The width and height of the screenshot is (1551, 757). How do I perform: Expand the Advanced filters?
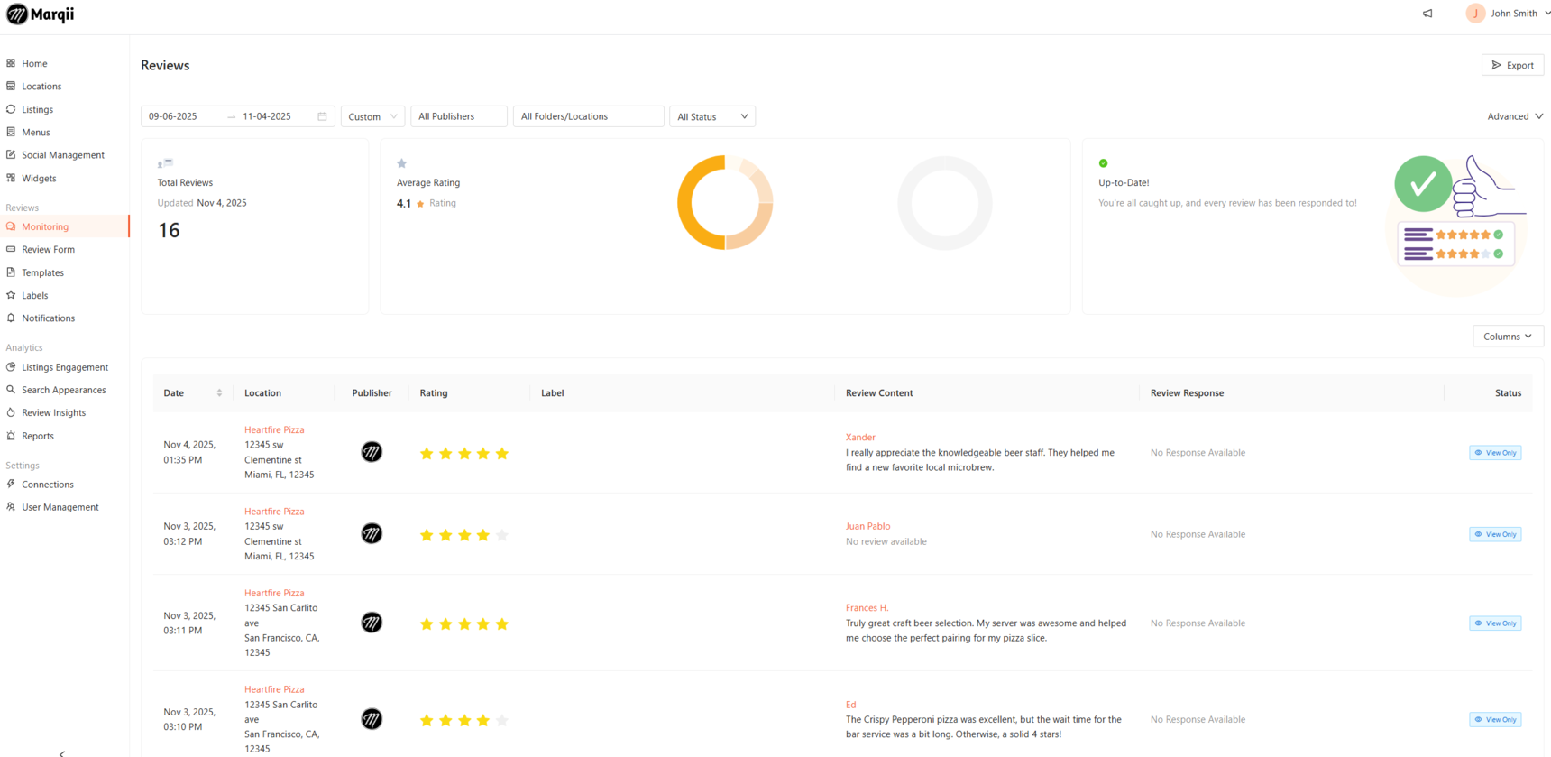1514,116
